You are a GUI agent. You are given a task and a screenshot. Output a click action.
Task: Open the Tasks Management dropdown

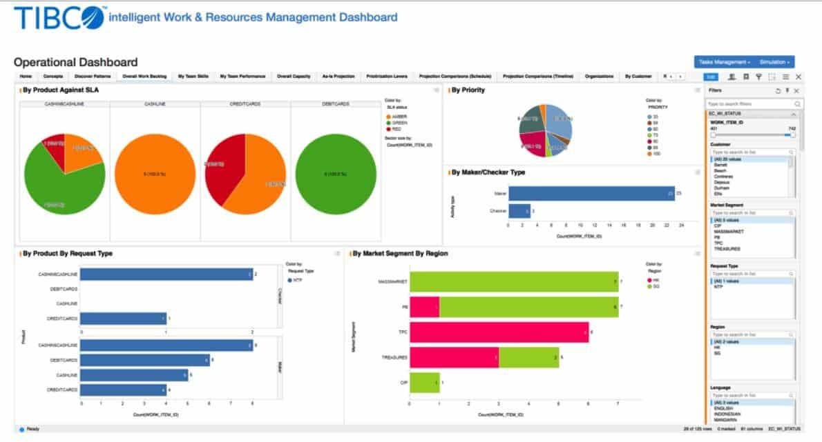(x=724, y=62)
